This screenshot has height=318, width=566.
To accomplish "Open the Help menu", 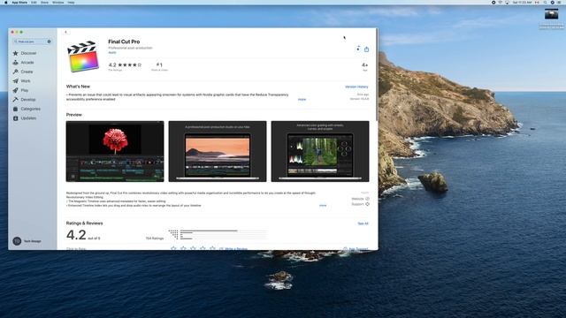I will tap(71, 2).
